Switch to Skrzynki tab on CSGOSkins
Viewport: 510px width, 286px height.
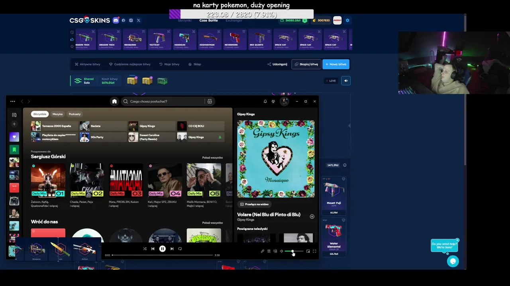[185, 20]
